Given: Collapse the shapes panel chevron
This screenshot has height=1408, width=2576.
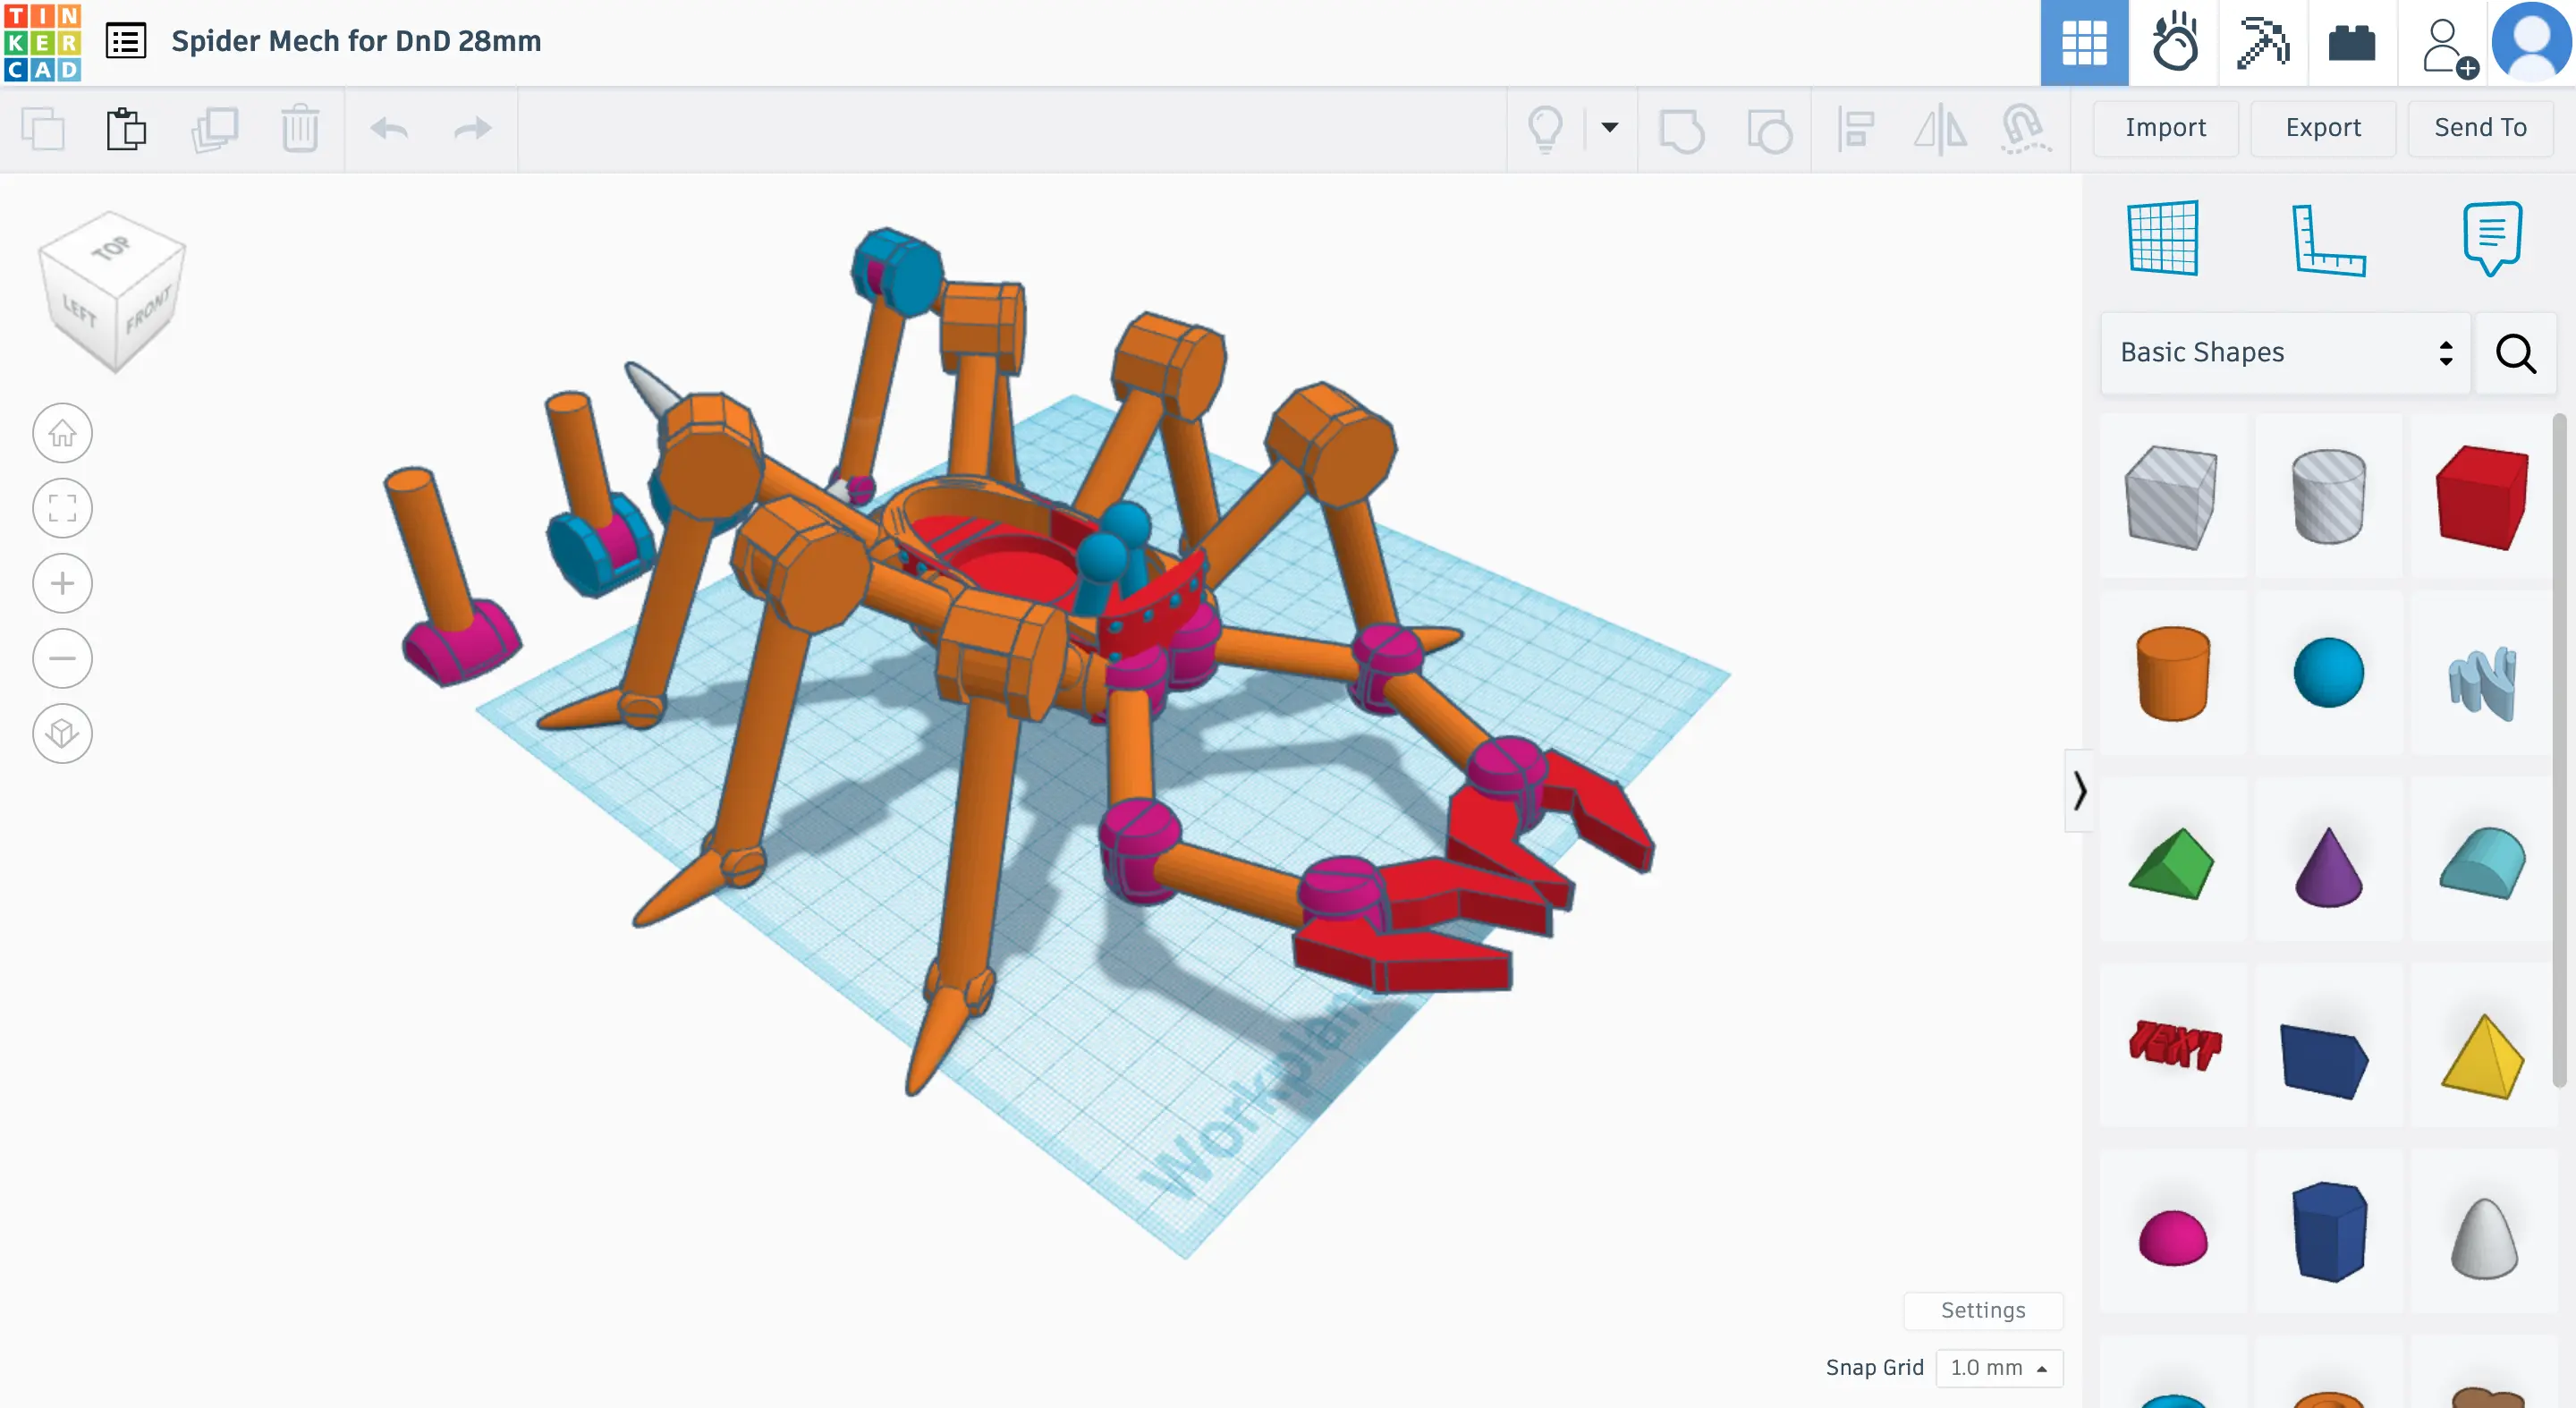Looking at the screenshot, I should point(2079,790).
